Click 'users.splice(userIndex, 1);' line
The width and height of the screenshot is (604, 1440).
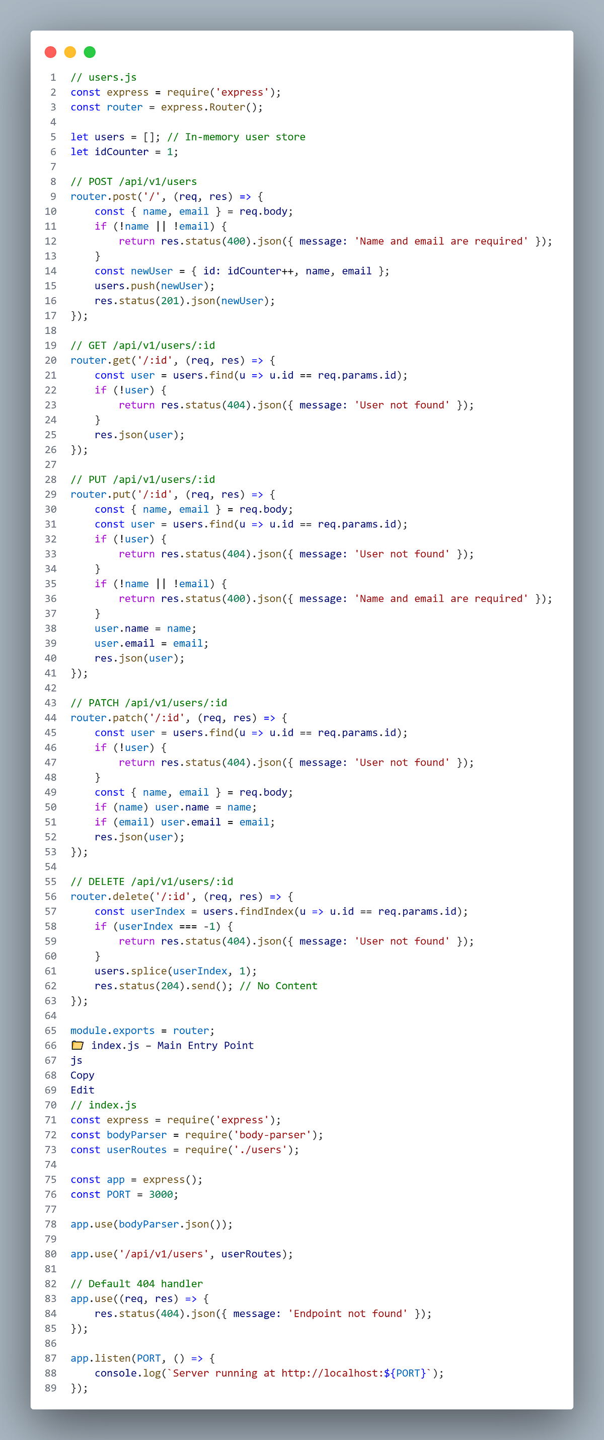click(176, 971)
